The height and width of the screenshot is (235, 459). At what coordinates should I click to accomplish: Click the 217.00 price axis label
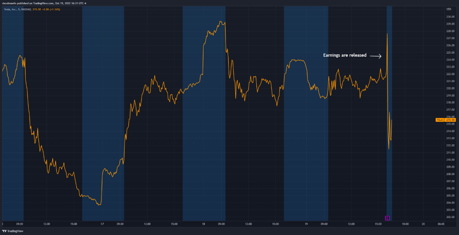click(x=450, y=110)
